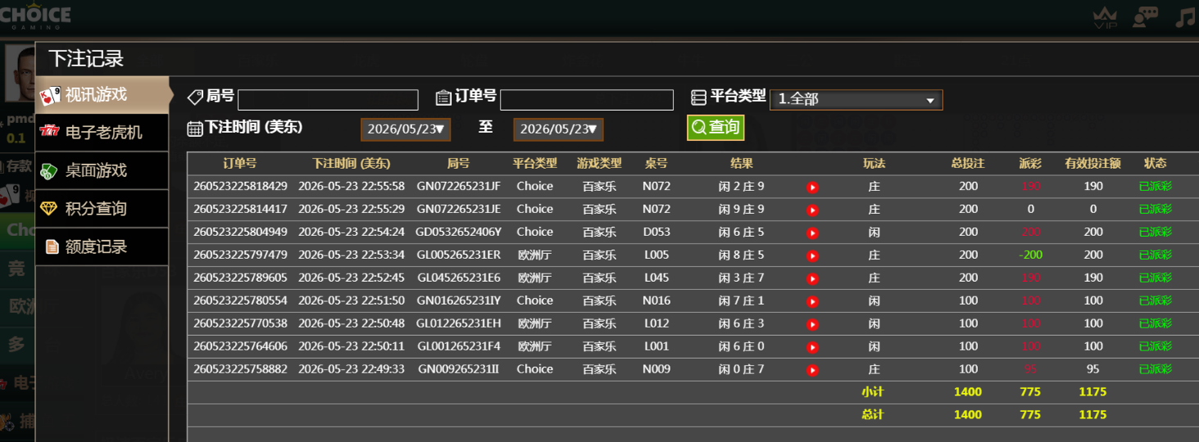Click the 平台类型 column header

coord(535,164)
